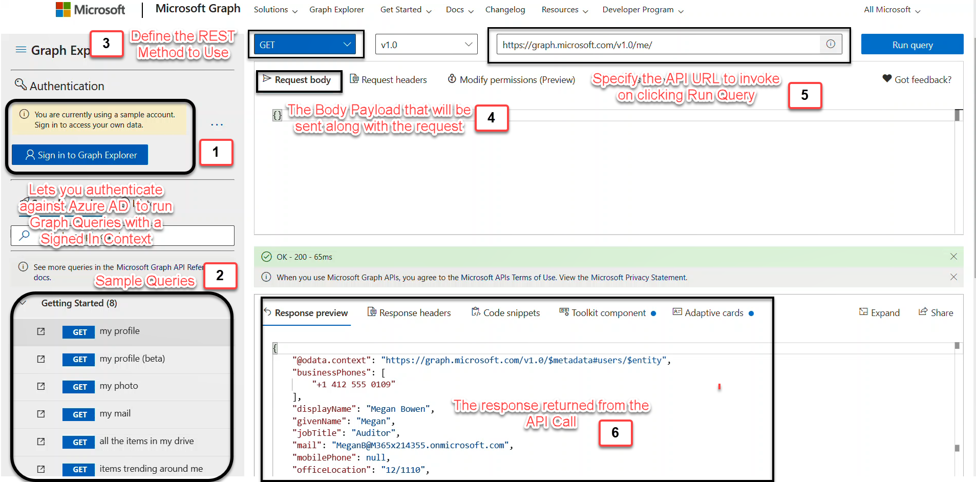This screenshot has height=482, width=976.
Task: Dismiss the OK - 200 status message
Action: [953, 257]
